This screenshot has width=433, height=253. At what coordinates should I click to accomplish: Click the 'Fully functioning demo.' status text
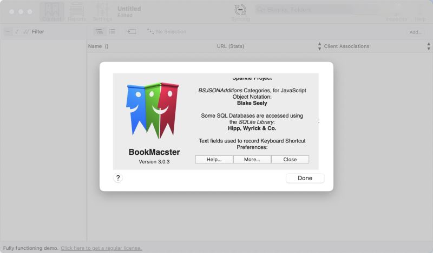click(31, 248)
